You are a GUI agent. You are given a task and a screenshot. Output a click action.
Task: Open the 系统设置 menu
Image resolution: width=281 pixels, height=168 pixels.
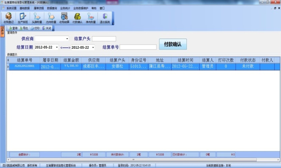(11, 8)
